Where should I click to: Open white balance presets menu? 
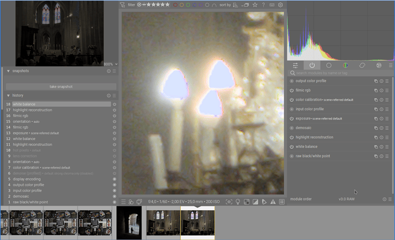[x=387, y=147]
